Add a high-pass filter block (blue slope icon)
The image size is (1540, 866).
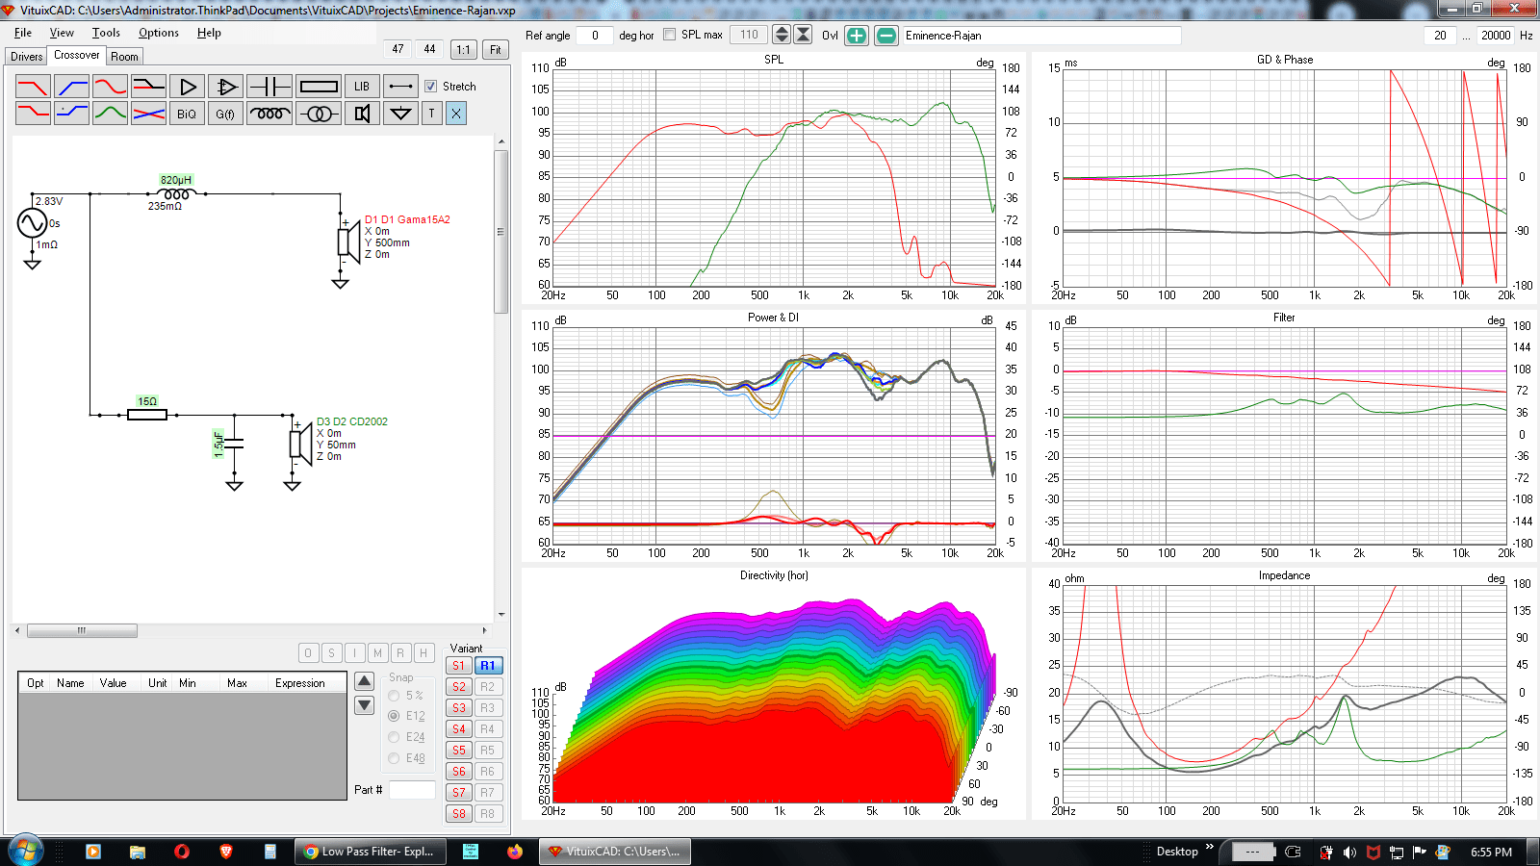[x=72, y=87]
